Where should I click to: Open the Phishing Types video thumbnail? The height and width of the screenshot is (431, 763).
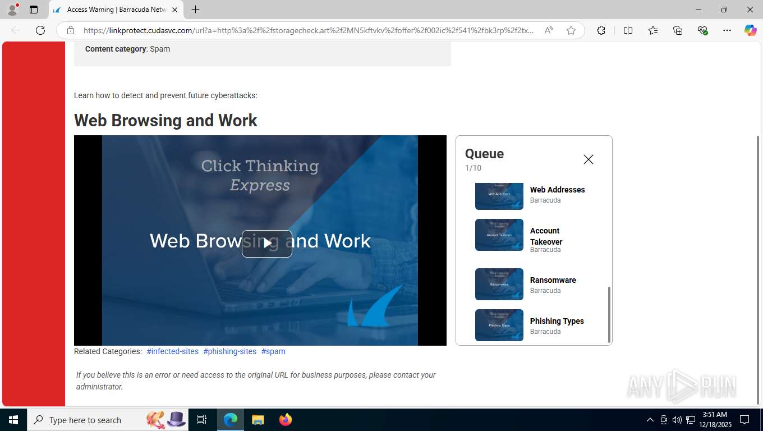(499, 325)
